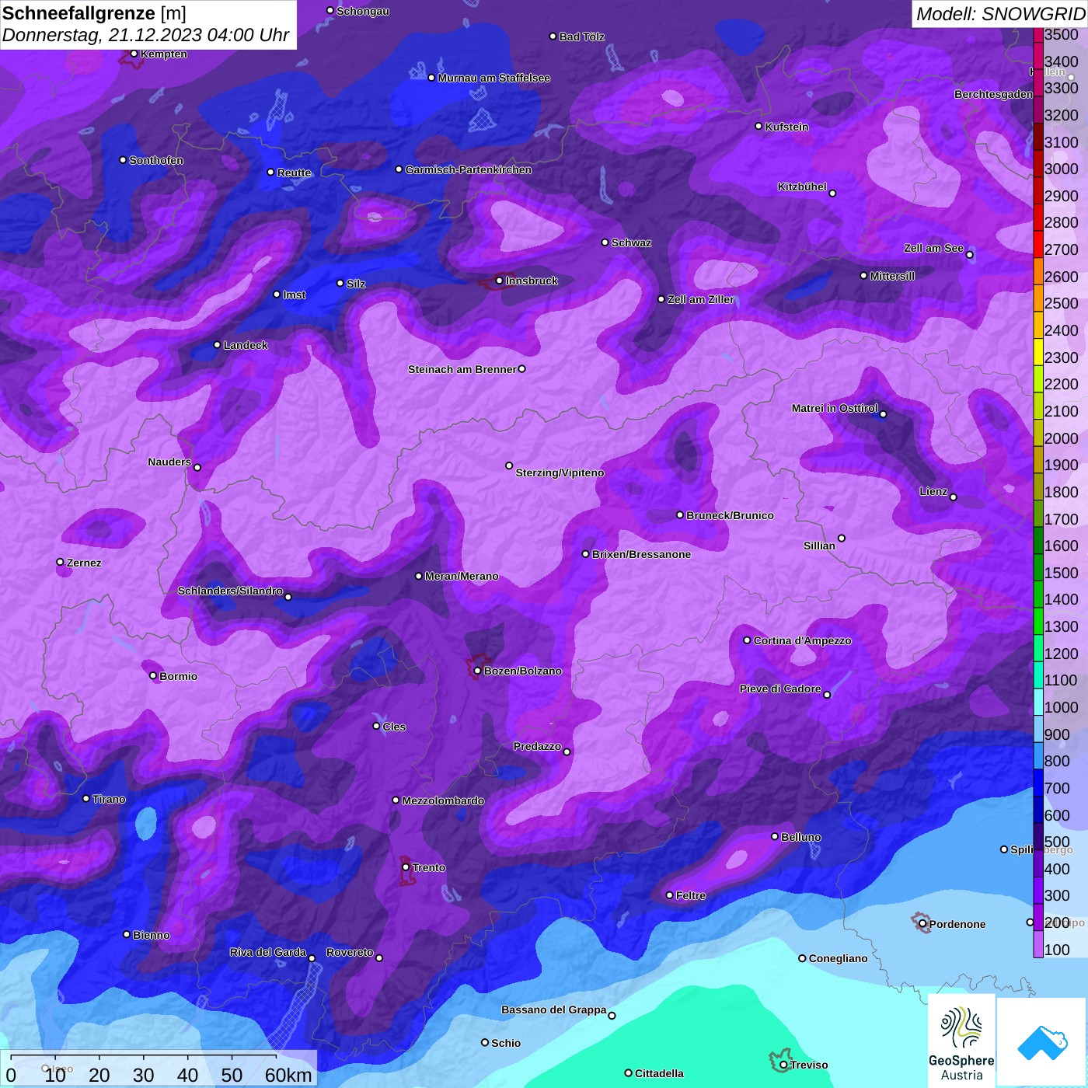The image size is (1088, 1088).
Task: Click the Bozen/Bolzano city label
Action: pos(522,671)
